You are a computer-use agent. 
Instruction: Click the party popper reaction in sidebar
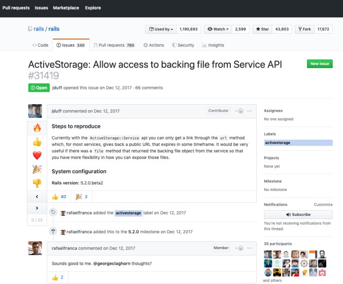[x=37, y=169]
